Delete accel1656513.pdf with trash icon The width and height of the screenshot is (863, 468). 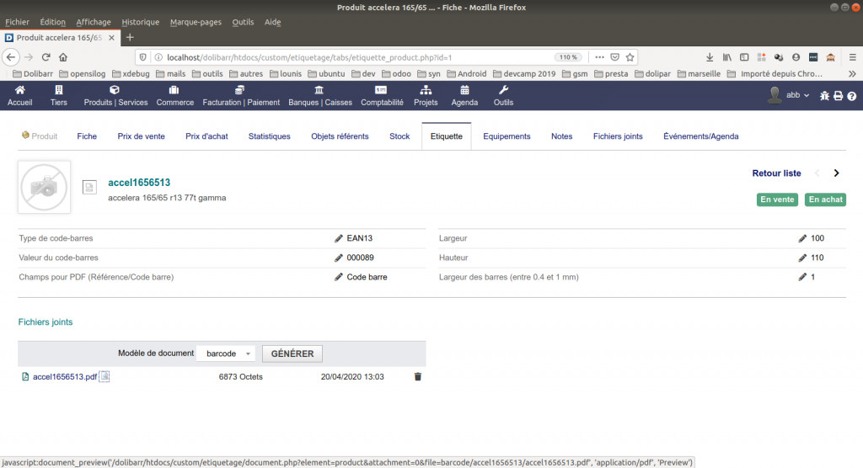point(417,377)
